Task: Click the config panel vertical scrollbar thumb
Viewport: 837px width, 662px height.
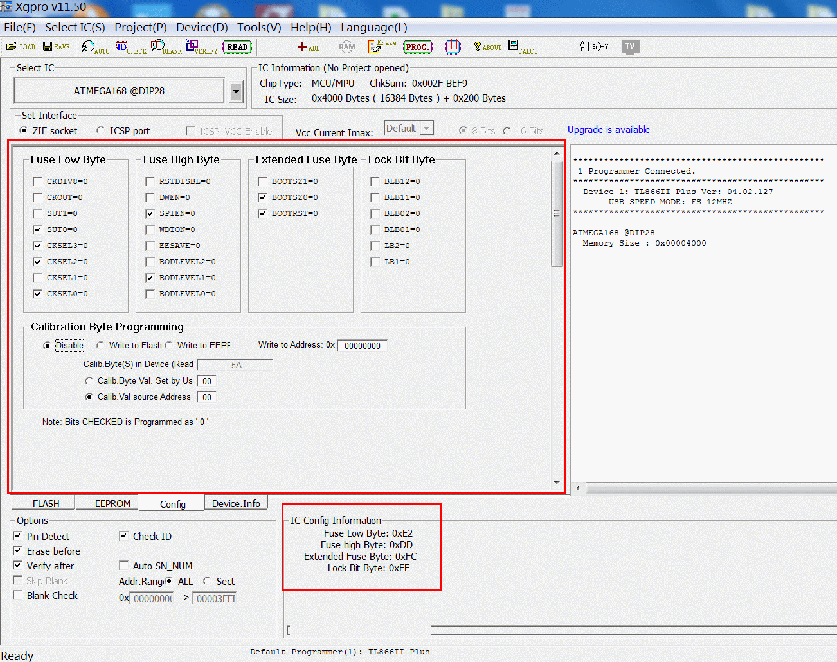Action: coord(557,213)
